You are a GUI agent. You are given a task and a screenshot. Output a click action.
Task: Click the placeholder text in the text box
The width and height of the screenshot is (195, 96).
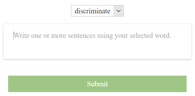(x=93, y=35)
